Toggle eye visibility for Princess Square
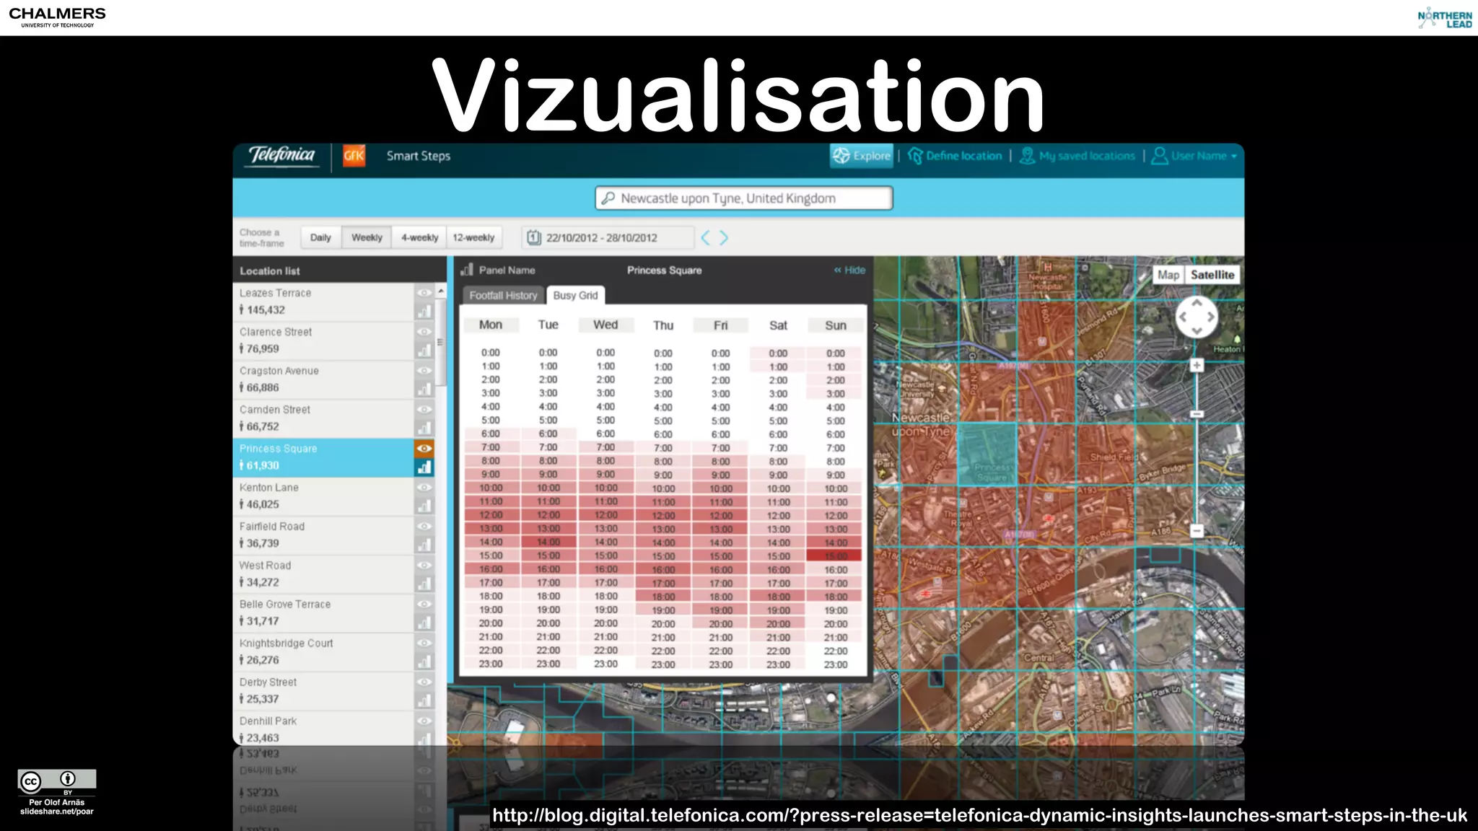 (424, 448)
